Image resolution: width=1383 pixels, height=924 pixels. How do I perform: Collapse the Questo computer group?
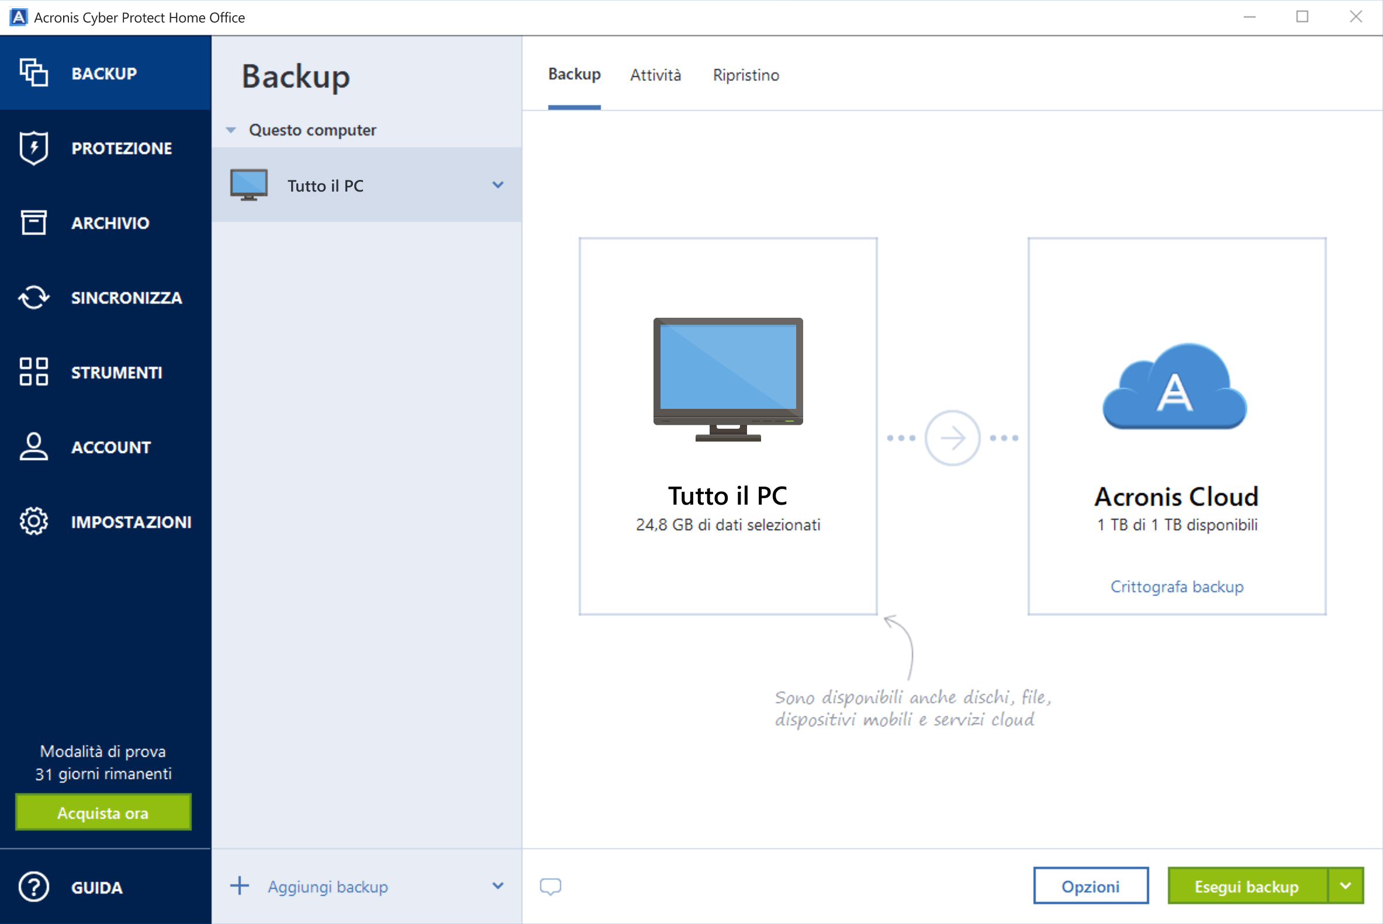[x=230, y=130]
